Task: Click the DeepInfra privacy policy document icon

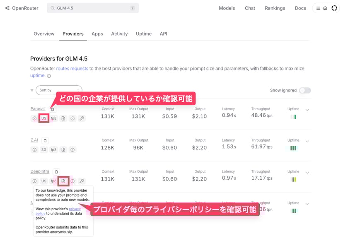Action: coord(63,181)
